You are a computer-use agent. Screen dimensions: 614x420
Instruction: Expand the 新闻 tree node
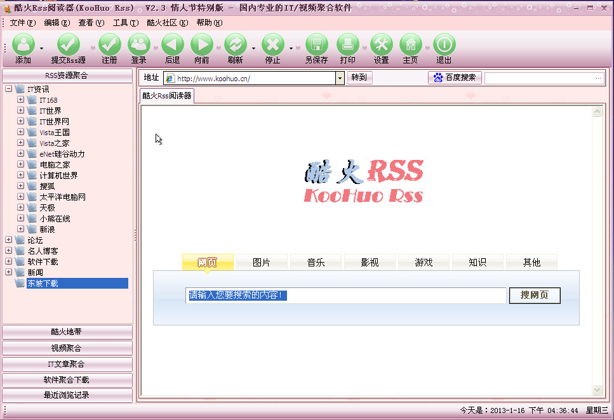coord(9,272)
